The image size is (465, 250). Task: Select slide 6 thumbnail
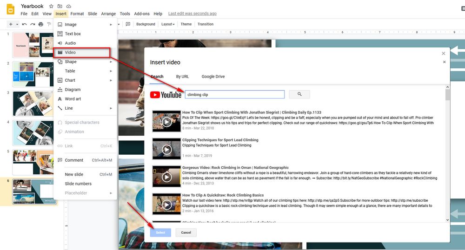(34, 191)
